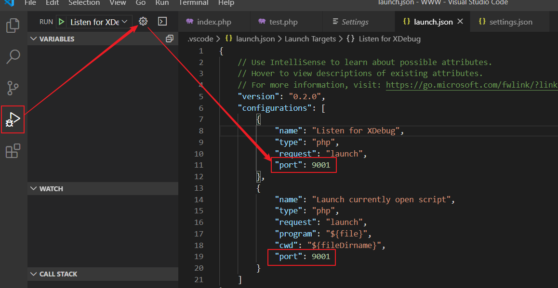Open the Extensions view icon
Screen dimensions: 558x288
coord(13,151)
